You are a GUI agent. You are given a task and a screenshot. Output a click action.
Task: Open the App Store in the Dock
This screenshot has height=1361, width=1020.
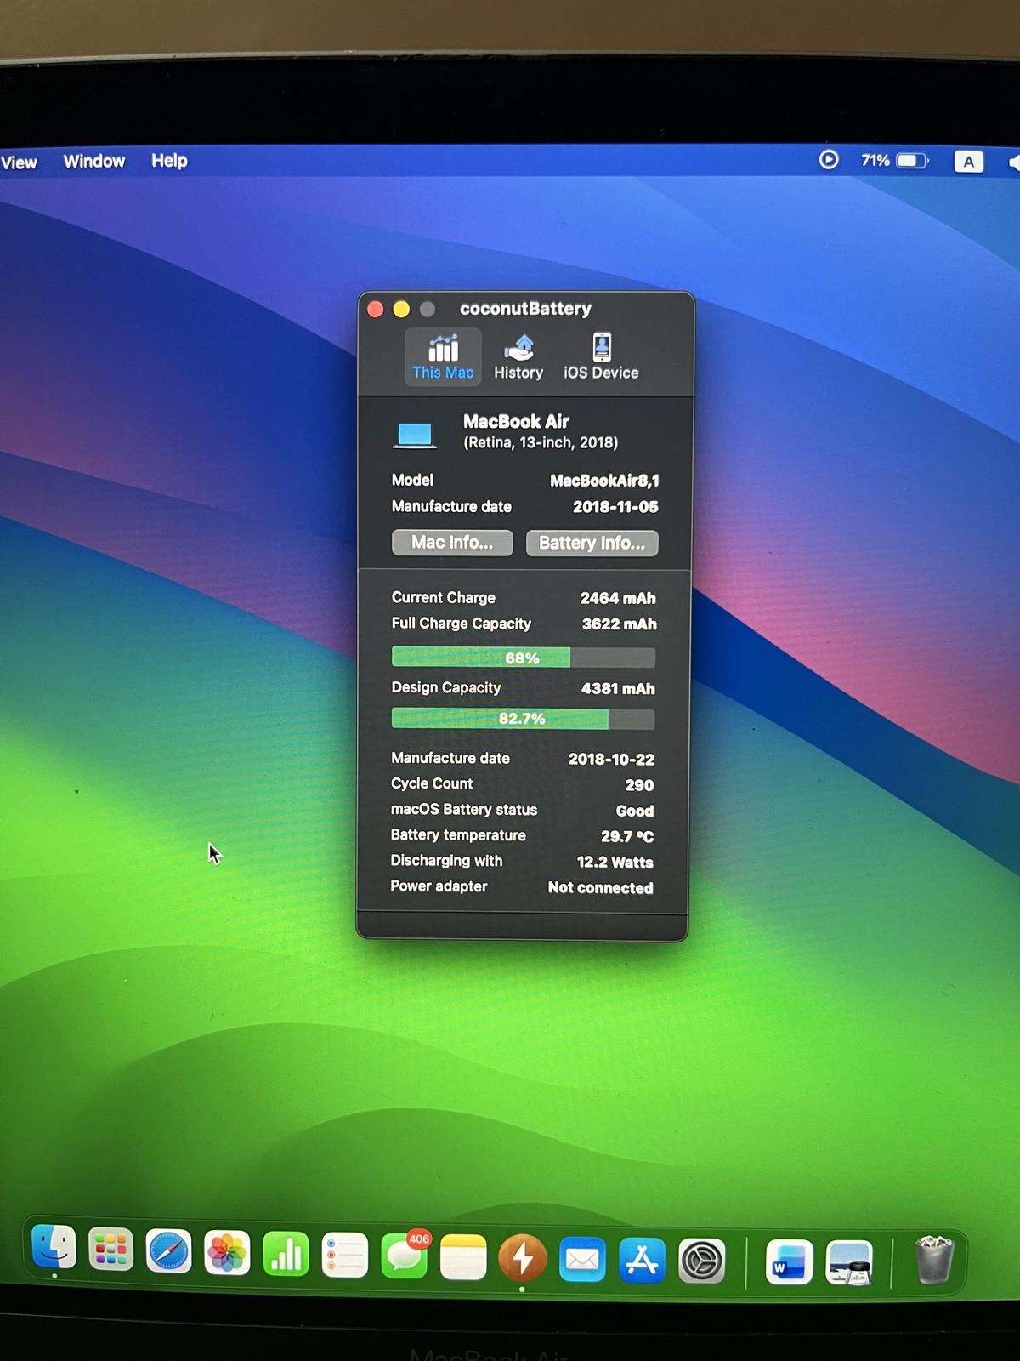[642, 1260]
